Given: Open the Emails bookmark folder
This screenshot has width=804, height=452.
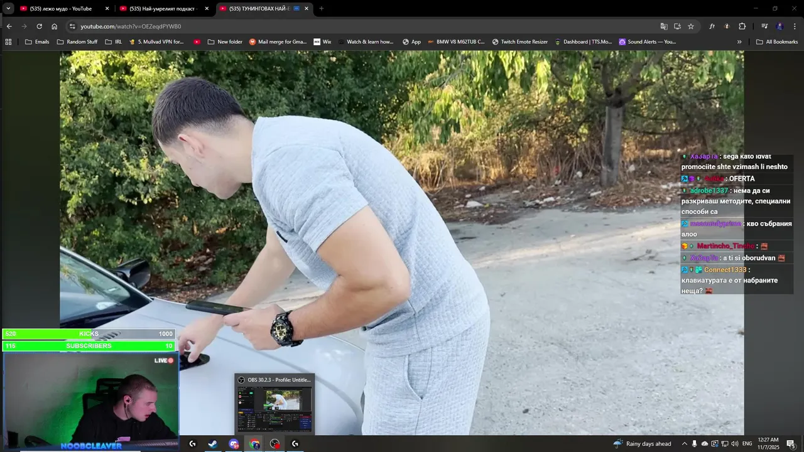Looking at the screenshot, I should (x=37, y=42).
